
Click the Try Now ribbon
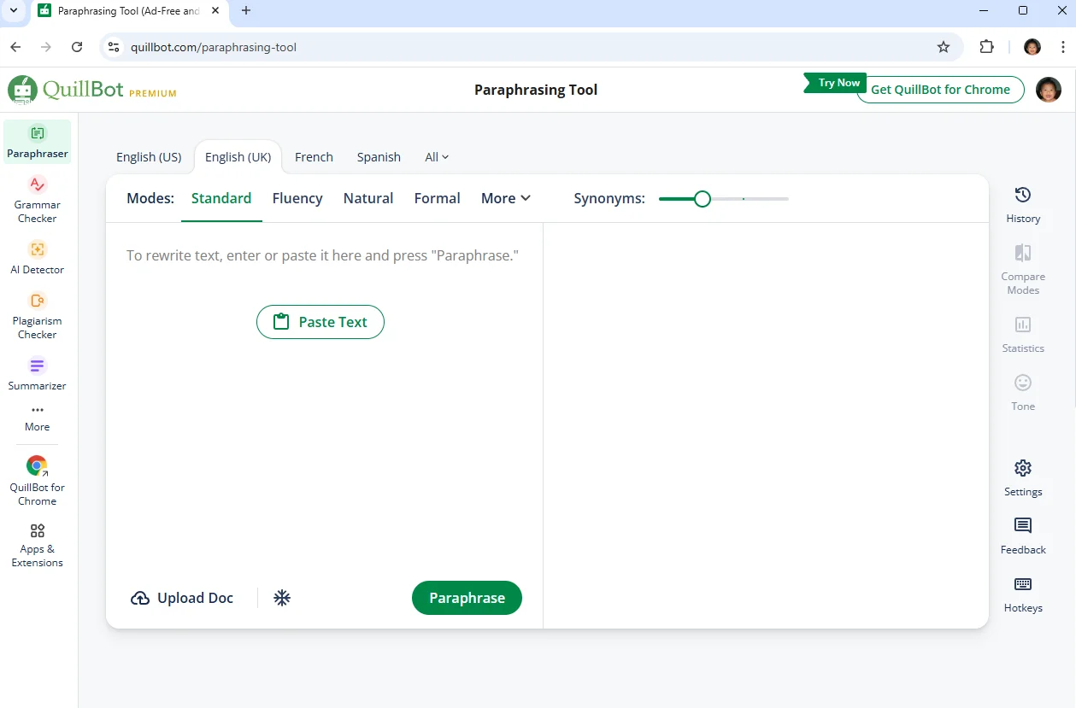click(x=835, y=83)
